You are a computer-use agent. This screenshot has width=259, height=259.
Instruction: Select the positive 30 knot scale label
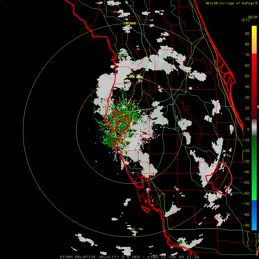247,98
